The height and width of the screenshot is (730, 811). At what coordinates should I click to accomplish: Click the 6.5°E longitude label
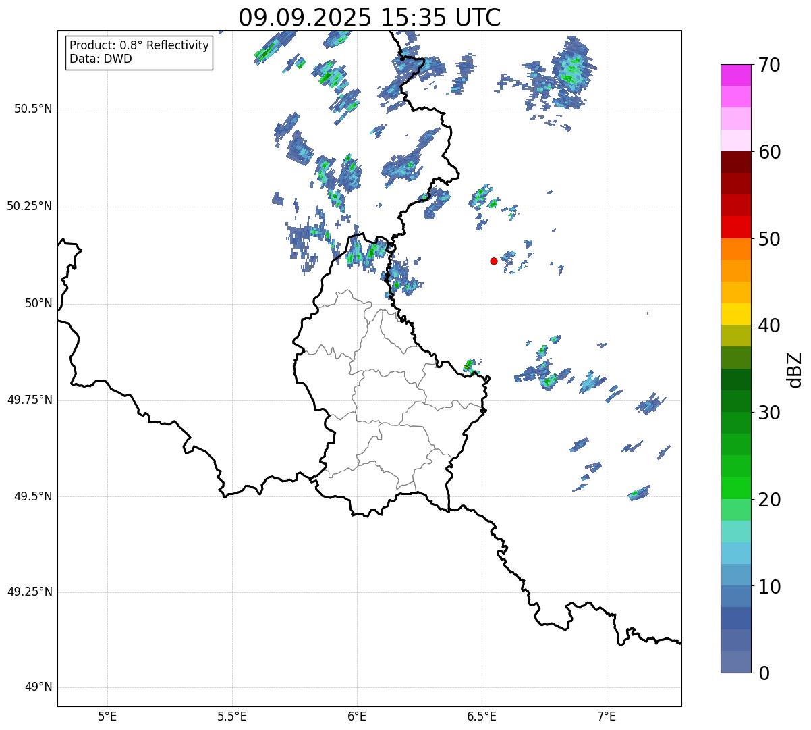(x=482, y=716)
